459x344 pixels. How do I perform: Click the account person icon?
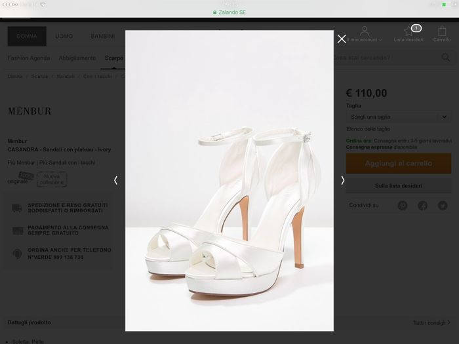click(365, 31)
